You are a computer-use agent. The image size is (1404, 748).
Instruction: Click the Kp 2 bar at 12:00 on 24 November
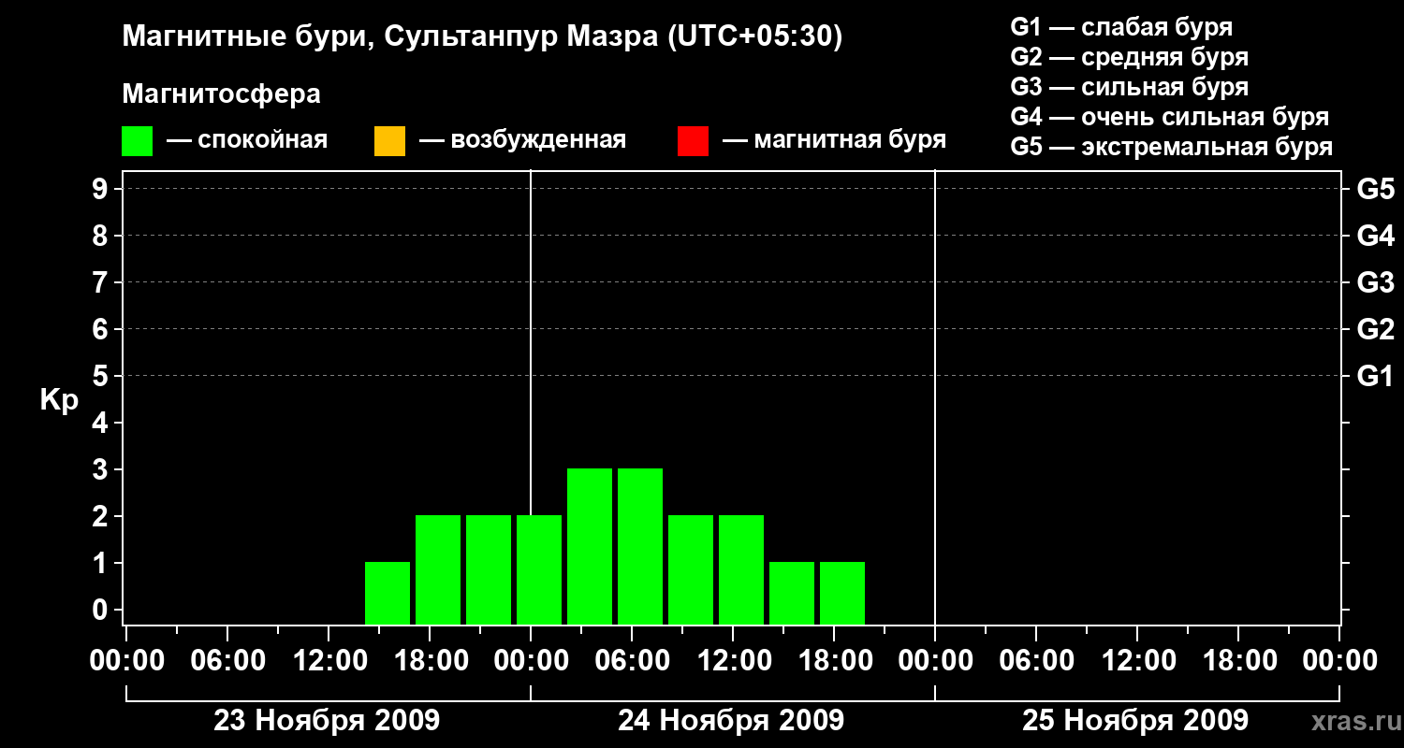tap(741, 569)
